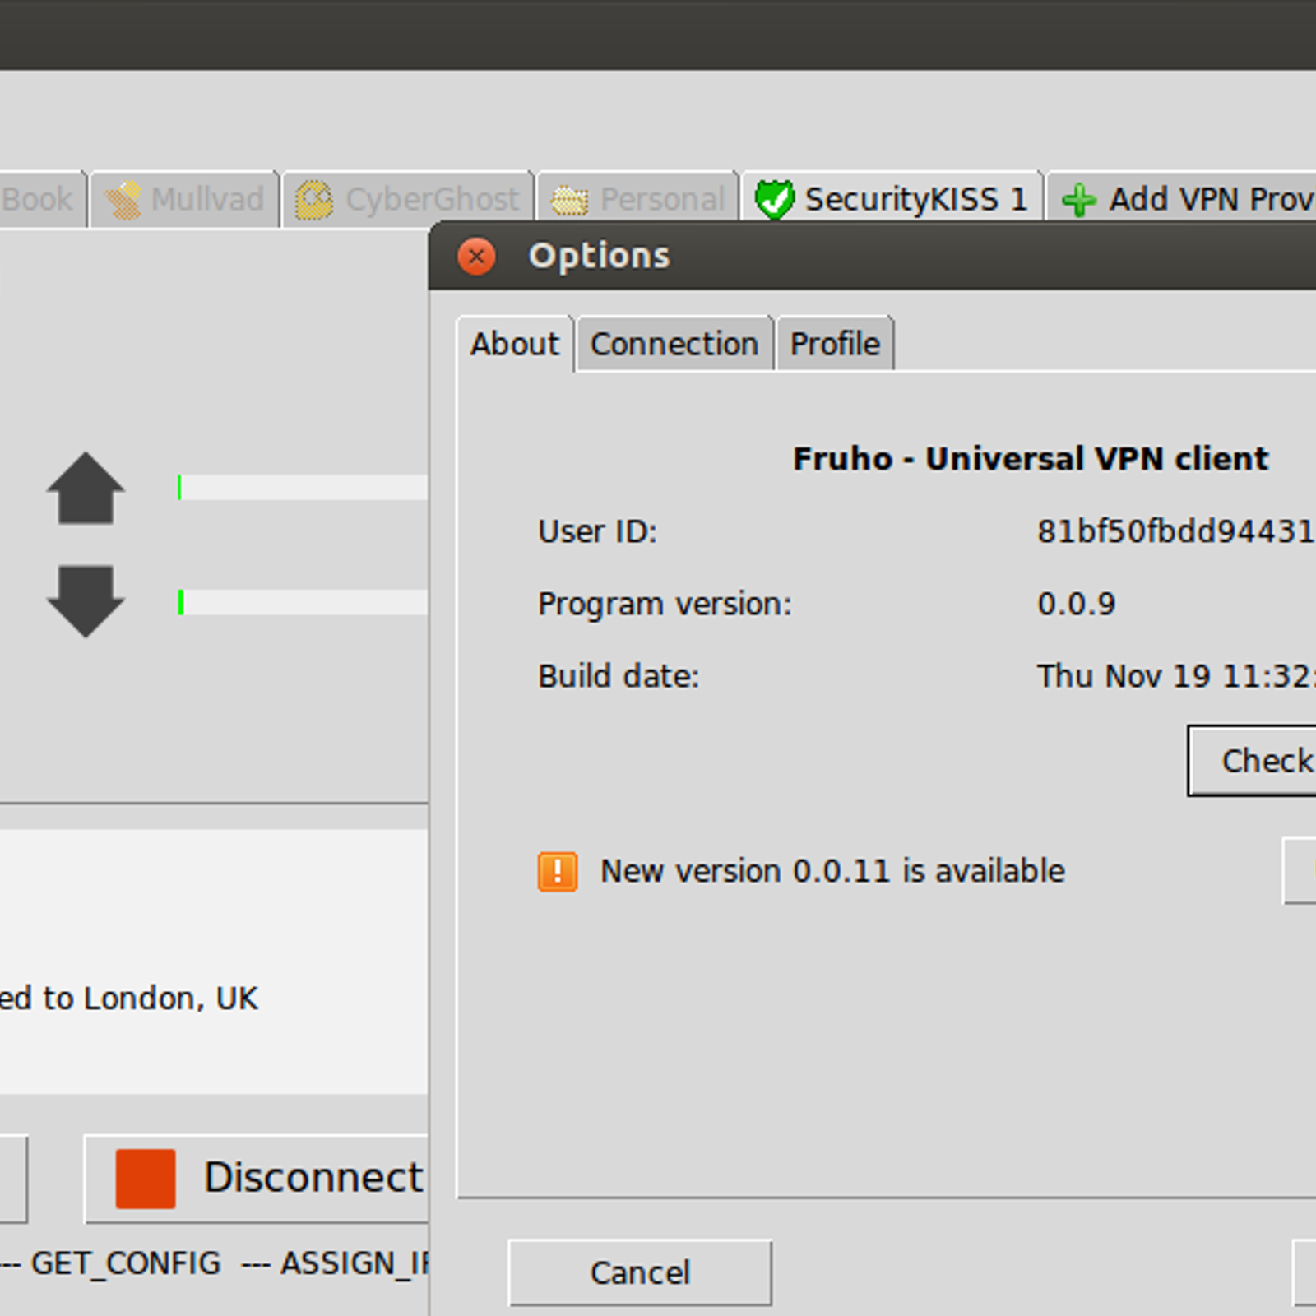
Task: Select the Mullvad provider tab
Action: [x=185, y=199]
